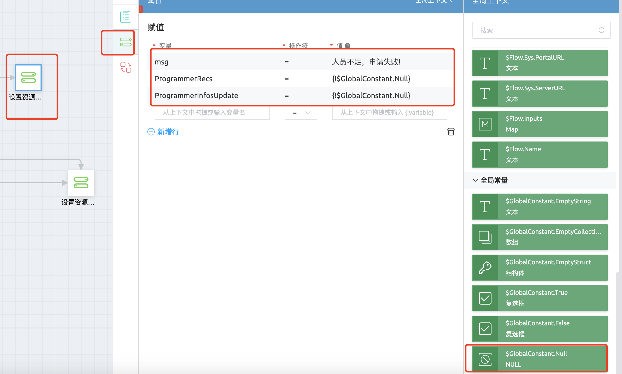Collapse the 全局常量 section
The width and height of the screenshot is (622, 374).
475,180
